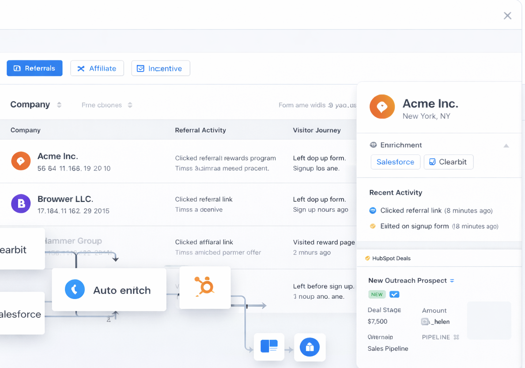525x368 pixels.
Task: Click the round blue gift box node
Action: 310,347
